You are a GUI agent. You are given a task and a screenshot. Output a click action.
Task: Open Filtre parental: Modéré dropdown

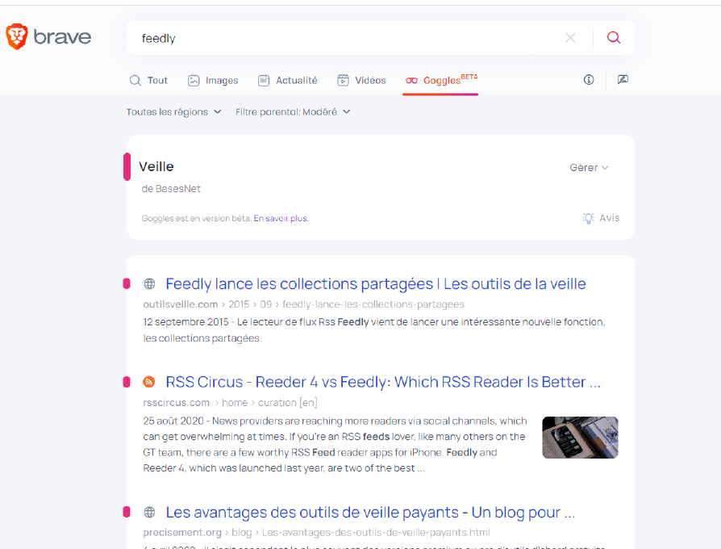click(293, 112)
